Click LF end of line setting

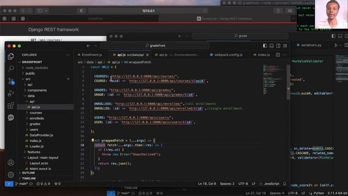(253, 184)
